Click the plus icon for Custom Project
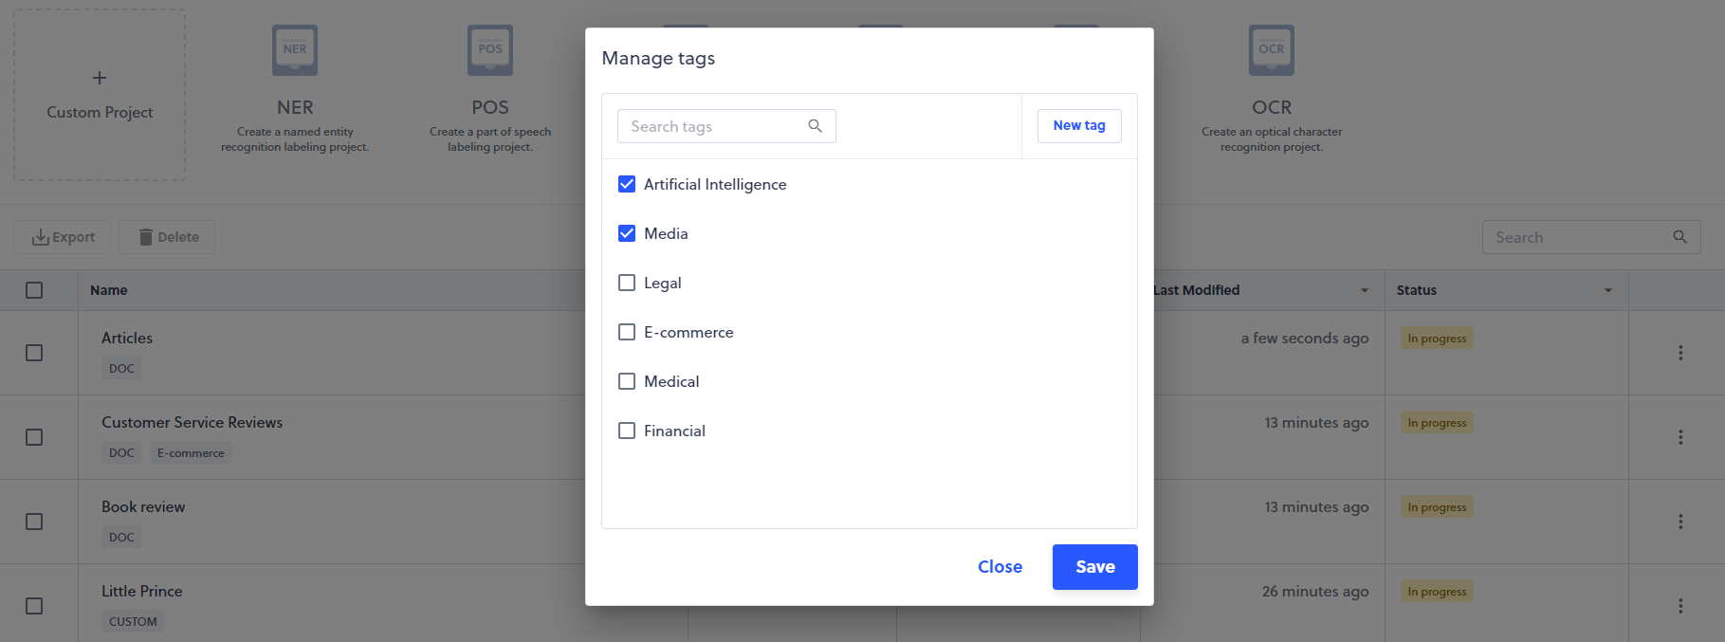The width and height of the screenshot is (1725, 642). (x=100, y=78)
